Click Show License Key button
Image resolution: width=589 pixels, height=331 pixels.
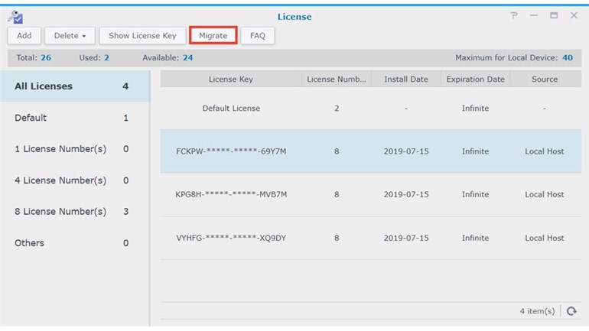[142, 36]
